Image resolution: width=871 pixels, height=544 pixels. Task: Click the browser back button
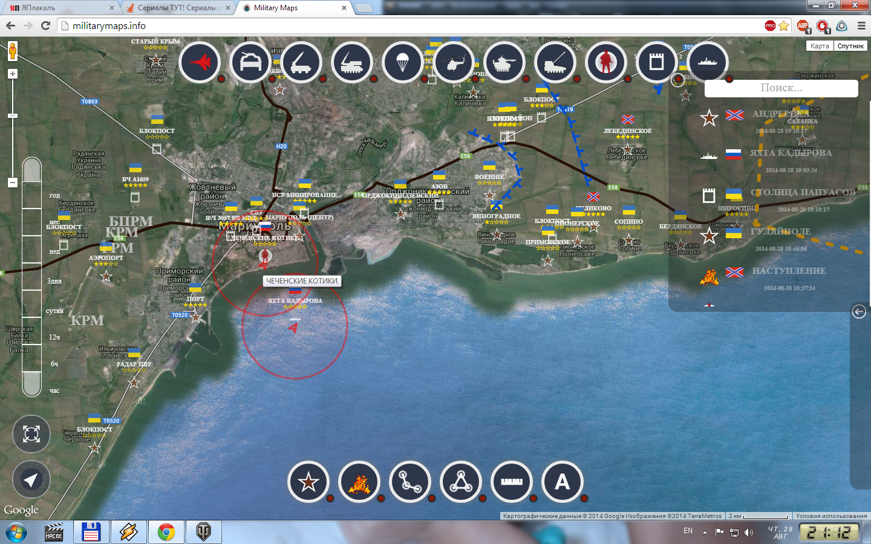pos(10,25)
